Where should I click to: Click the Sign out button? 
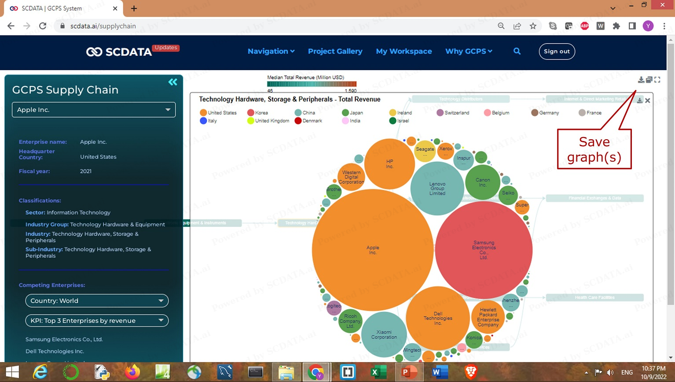[557, 51]
